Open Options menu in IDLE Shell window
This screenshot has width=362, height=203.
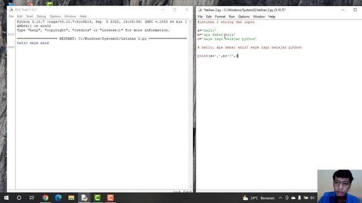(55, 16)
